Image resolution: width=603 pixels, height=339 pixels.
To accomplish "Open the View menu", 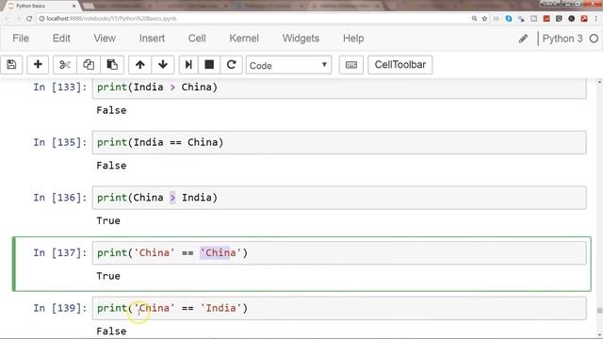I will 105,39.
